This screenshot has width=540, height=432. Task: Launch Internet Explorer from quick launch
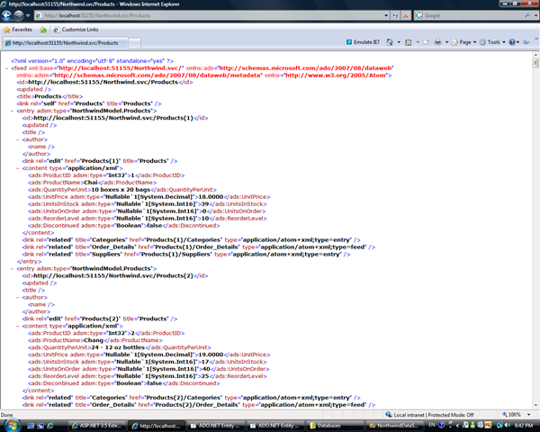[50, 426]
